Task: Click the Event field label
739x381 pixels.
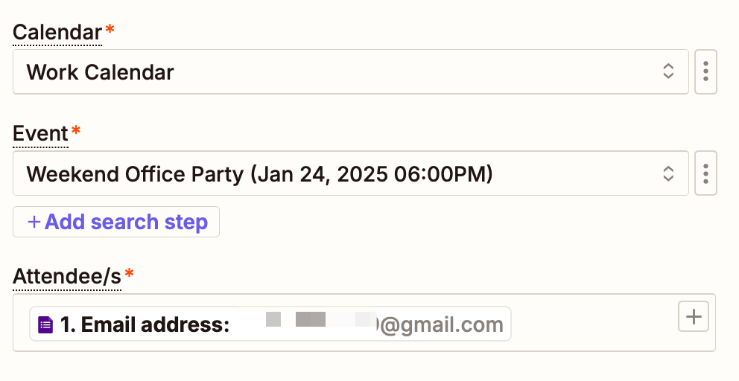Action: tap(40, 134)
